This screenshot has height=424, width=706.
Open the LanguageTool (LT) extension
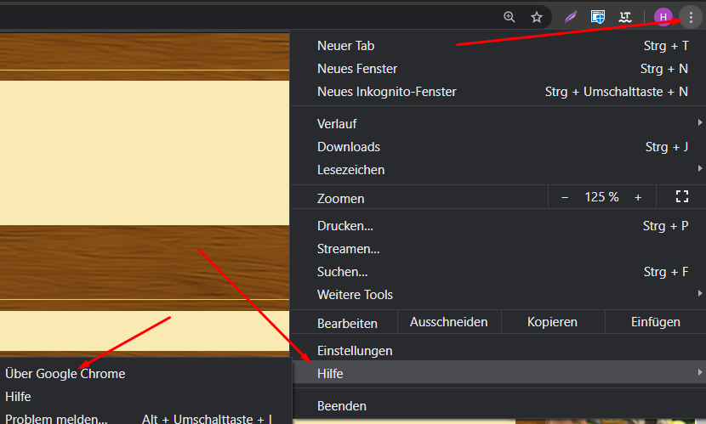pos(626,16)
